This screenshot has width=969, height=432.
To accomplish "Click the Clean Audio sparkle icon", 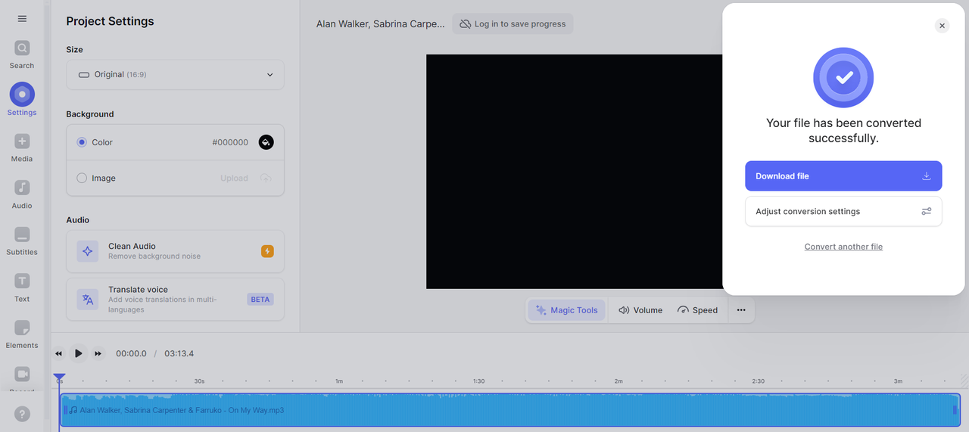I will pos(88,251).
